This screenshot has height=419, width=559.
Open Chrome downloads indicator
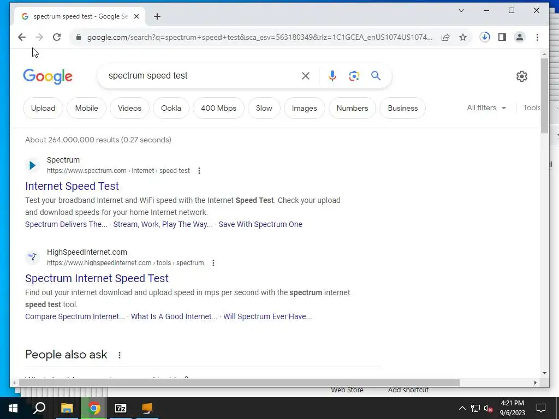point(485,37)
